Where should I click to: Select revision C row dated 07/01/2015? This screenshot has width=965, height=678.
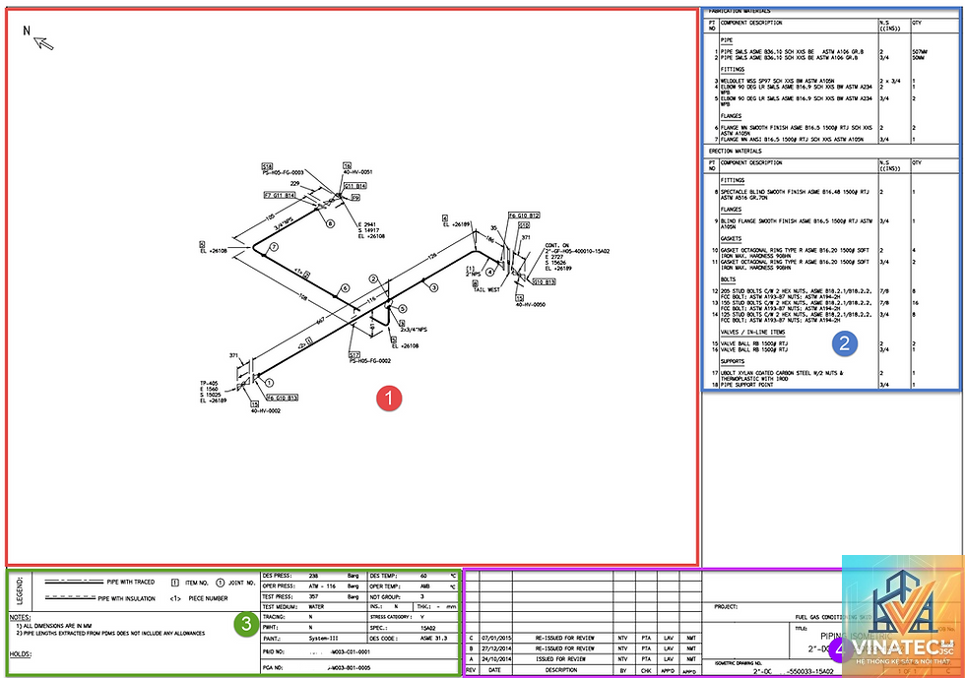(x=583, y=638)
